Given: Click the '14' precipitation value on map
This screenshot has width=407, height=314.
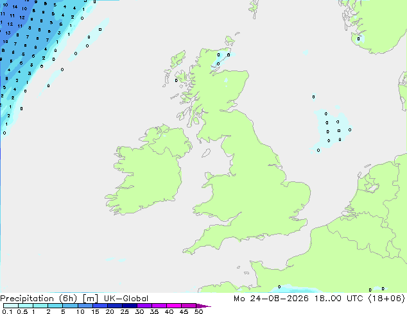Looking at the screenshot, I should (x=15, y=7).
